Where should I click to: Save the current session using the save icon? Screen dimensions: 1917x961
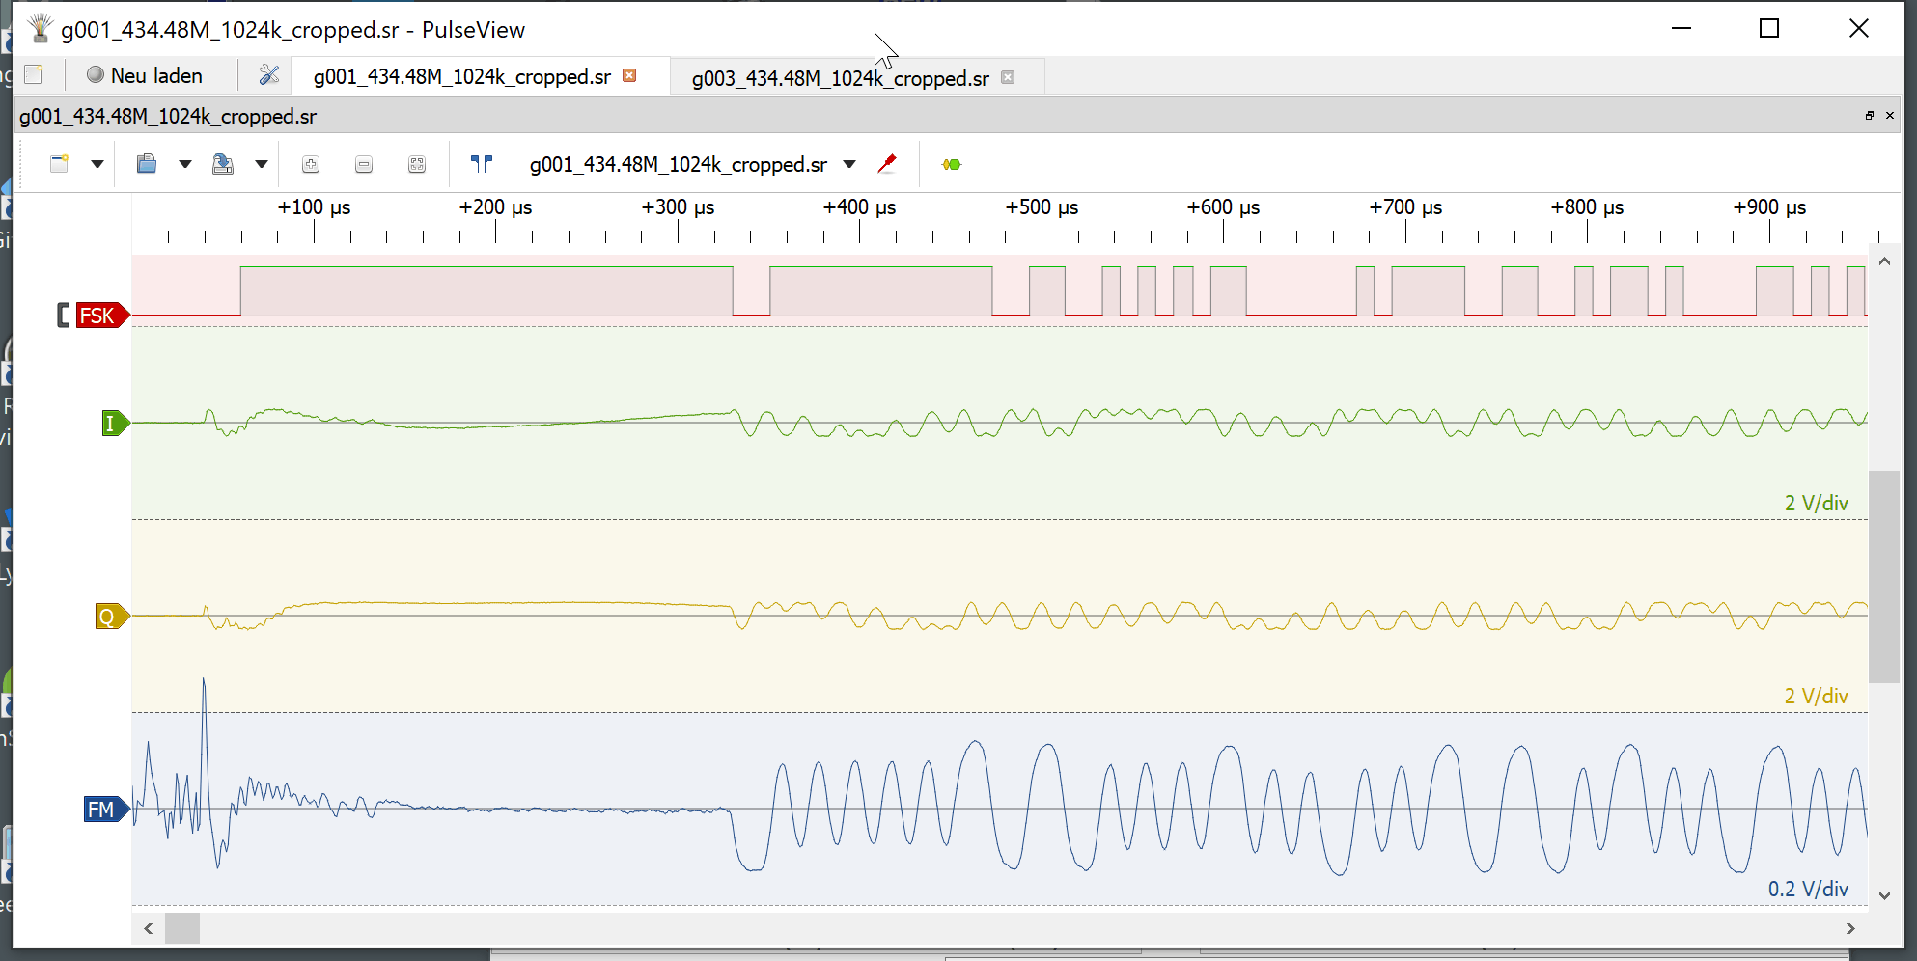click(x=223, y=164)
